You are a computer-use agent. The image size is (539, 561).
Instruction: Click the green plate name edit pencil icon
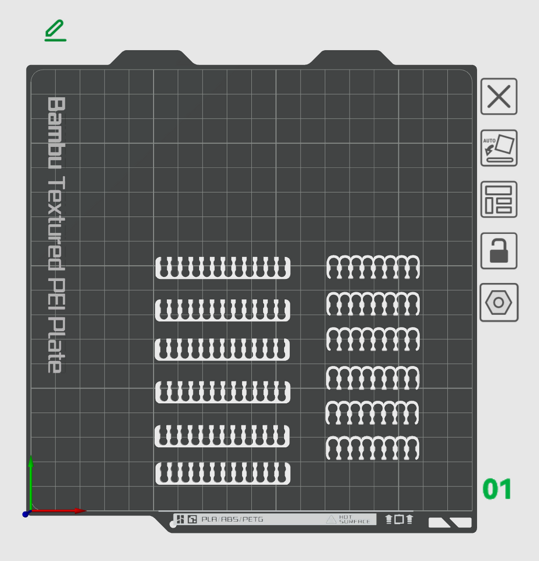pos(55,31)
